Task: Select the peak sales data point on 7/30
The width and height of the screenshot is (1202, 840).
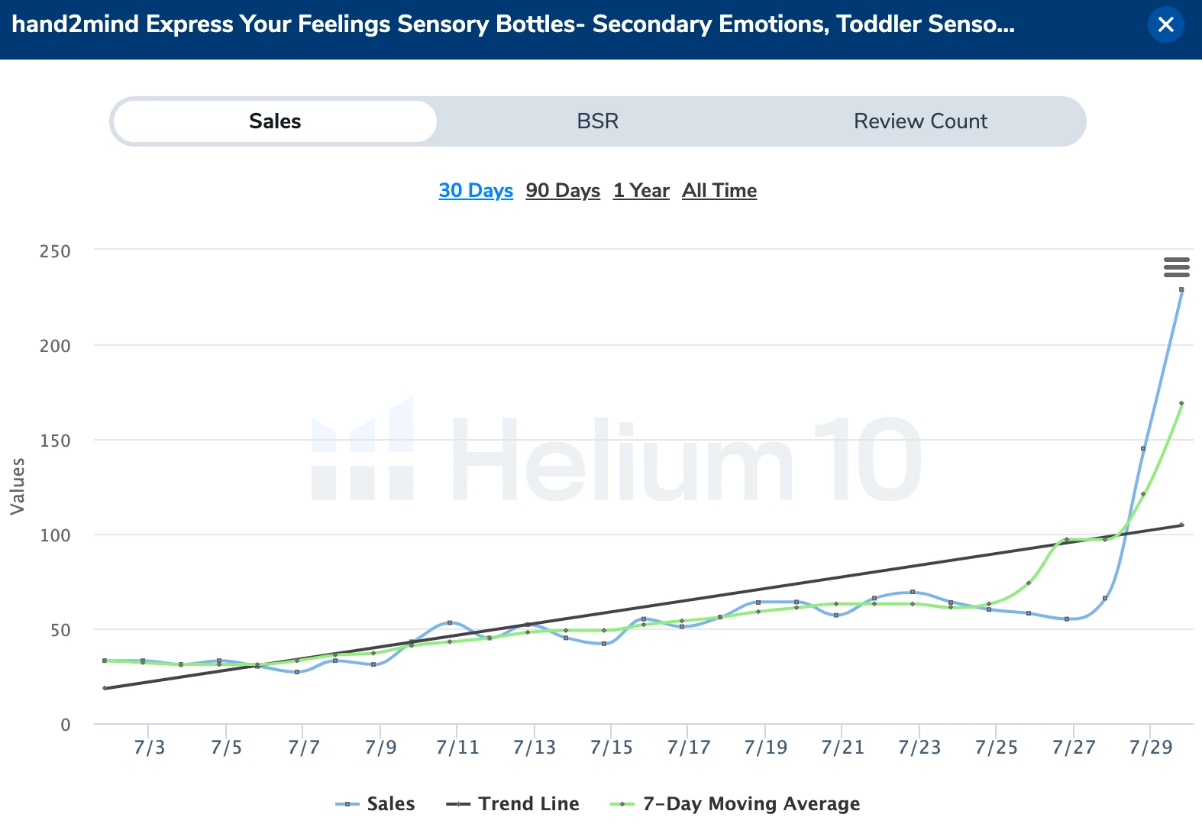Action: click(x=1181, y=289)
